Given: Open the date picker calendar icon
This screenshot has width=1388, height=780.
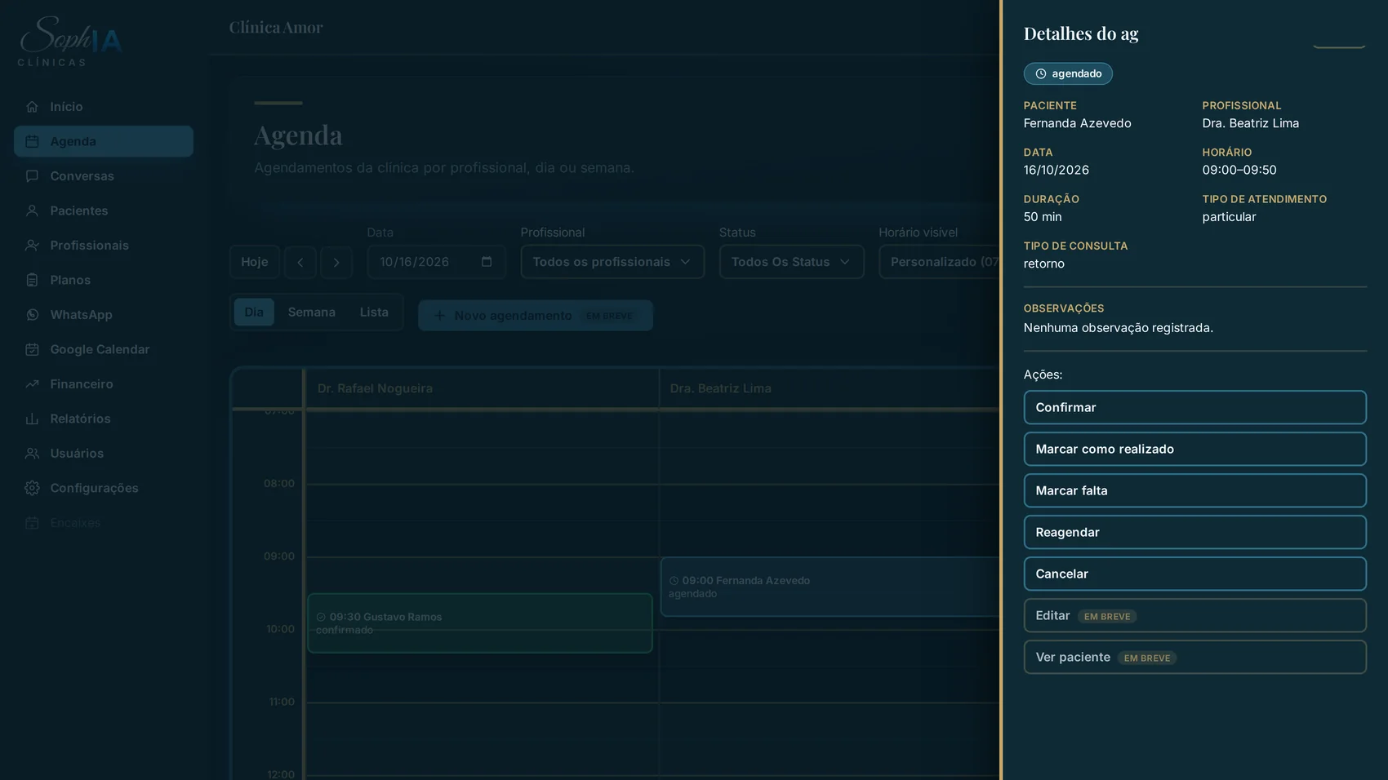Looking at the screenshot, I should [x=487, y=262].
